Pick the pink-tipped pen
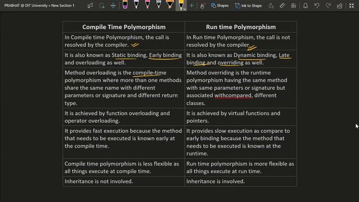359x202 pixels. click(148, 4)
